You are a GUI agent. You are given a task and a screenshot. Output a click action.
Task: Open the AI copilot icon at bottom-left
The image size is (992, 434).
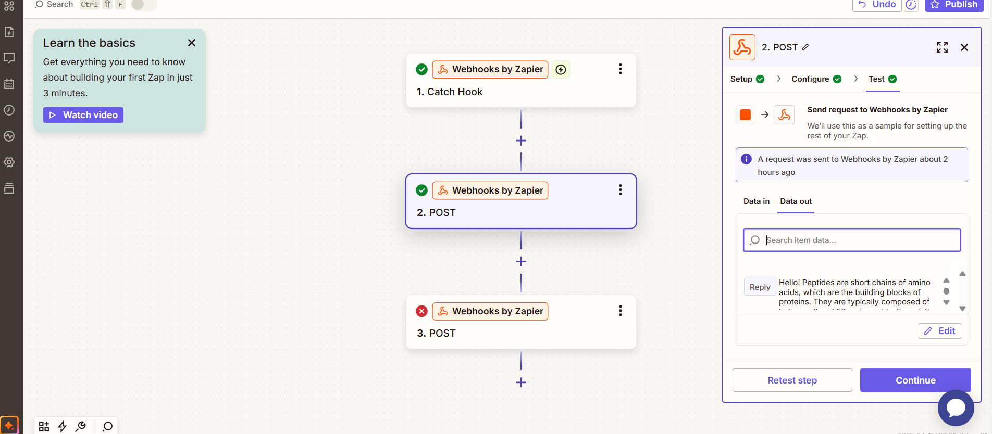[9, 425]
